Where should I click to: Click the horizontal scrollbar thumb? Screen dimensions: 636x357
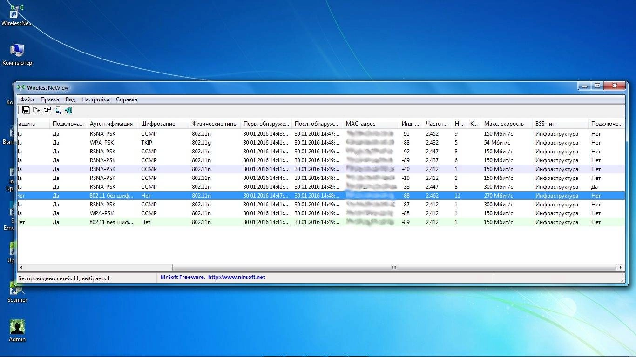pyautogui.click(x=394, y=267)
